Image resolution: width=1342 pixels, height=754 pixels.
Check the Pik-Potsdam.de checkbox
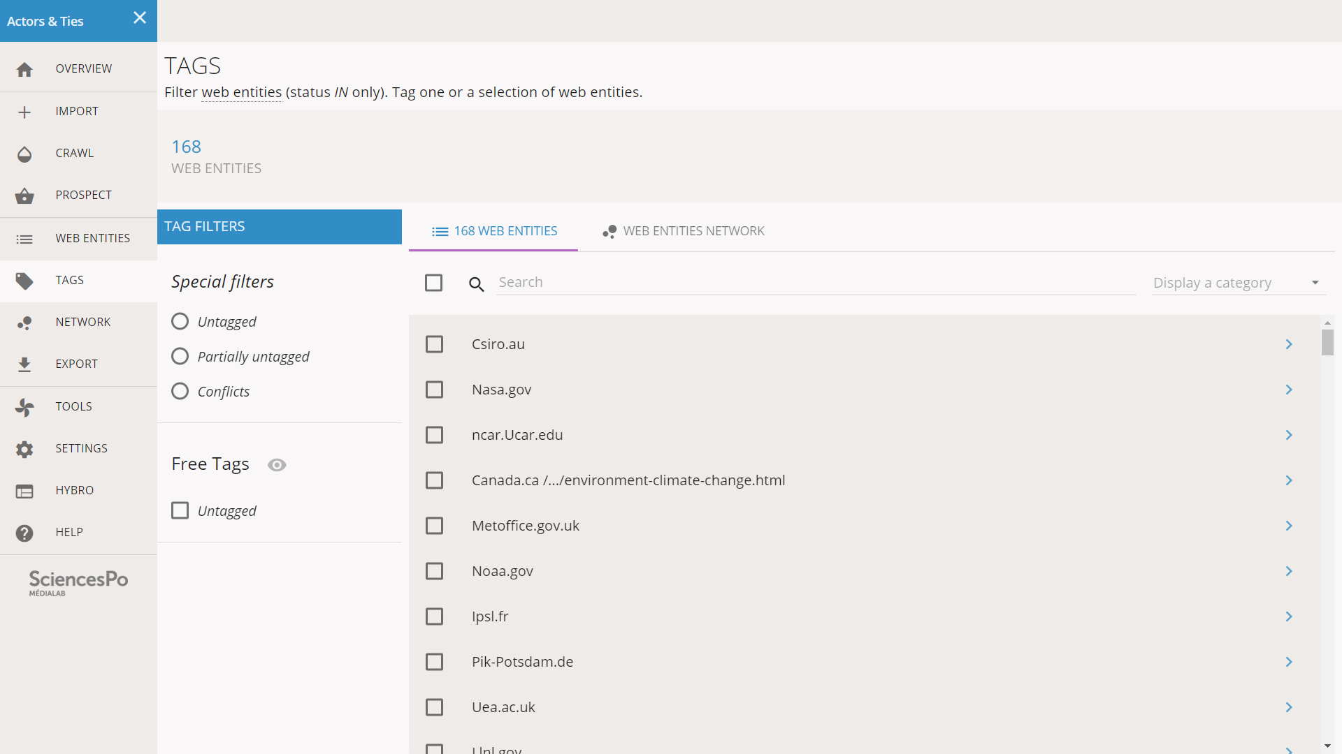coord(434,662)
